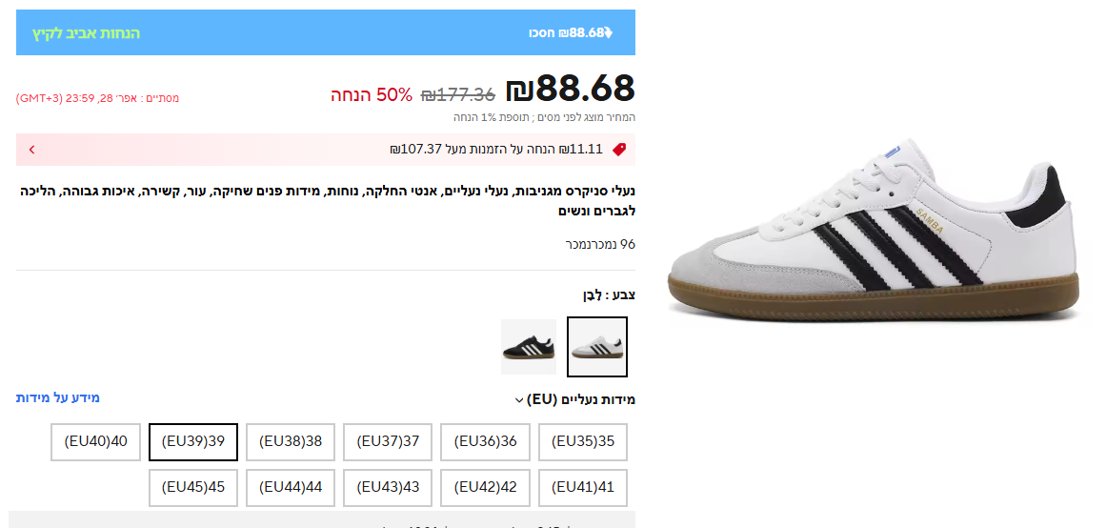Choose size EU43
This screenshot has height=528, width=1106.
388,488
